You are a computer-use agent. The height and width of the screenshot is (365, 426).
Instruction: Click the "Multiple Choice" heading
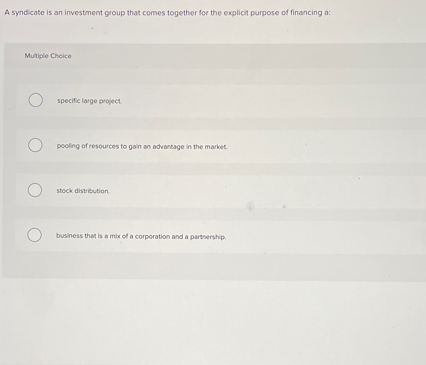click(x=48, y=56)
